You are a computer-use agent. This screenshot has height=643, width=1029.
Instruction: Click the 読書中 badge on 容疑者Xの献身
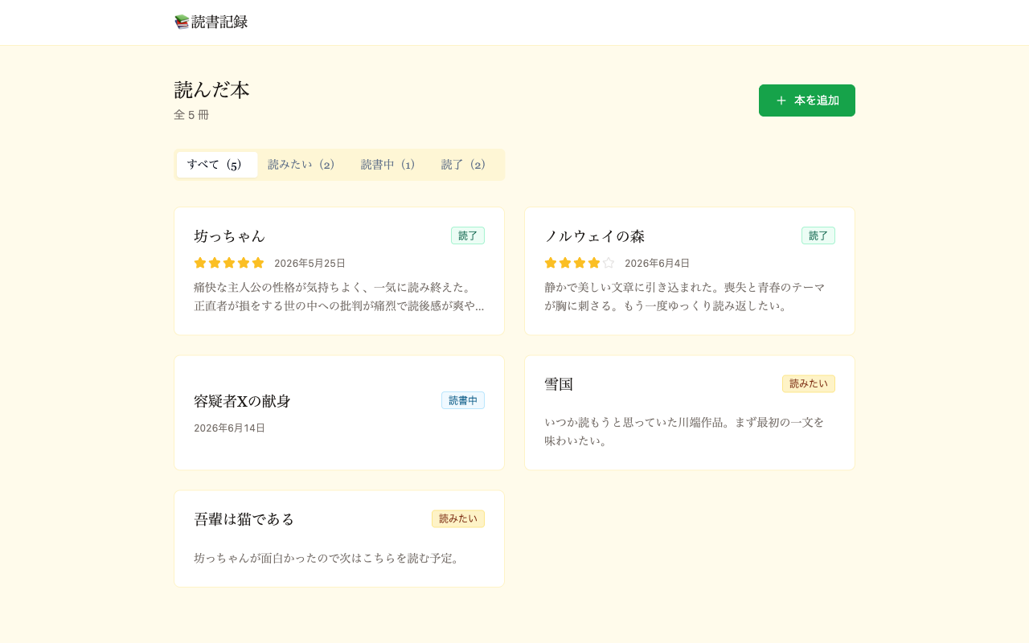(x=463, y=400)
